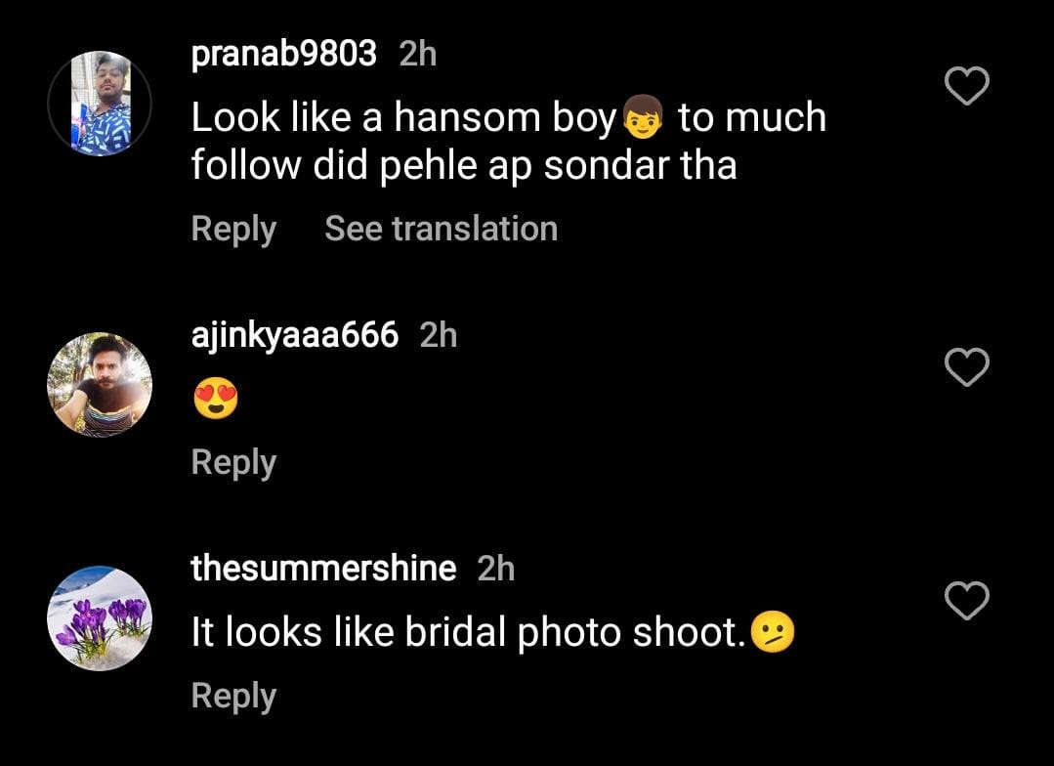
Task: Reply to pranab9803's comment
Action: [233, 229]
